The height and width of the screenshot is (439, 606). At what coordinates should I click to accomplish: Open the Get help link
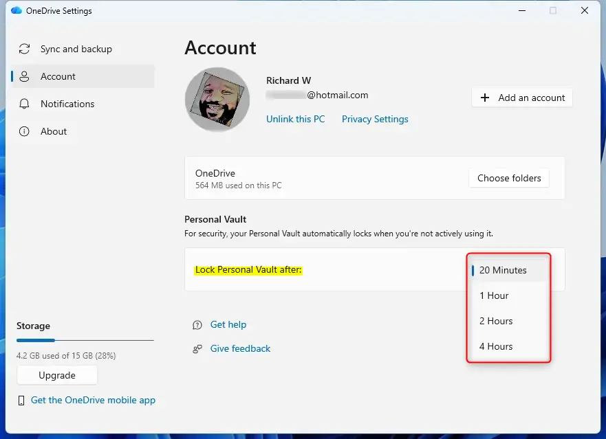coord(228,325)
